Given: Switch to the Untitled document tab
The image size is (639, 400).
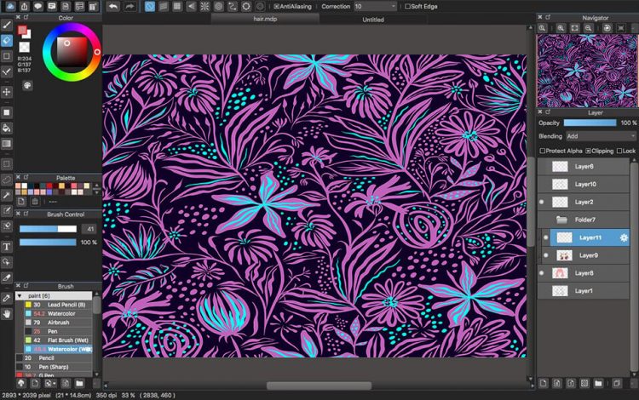Looking at the screenshot, I should pyautogui.click(x=372, y=18).
